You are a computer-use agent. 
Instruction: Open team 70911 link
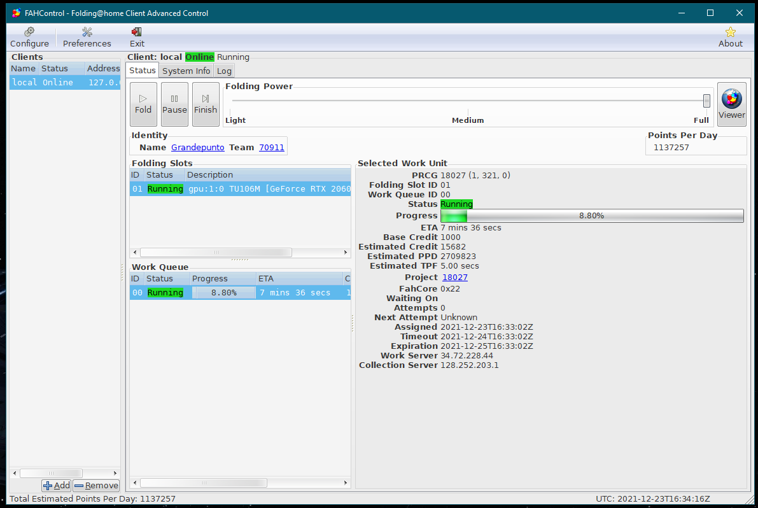tap(272, 148)
